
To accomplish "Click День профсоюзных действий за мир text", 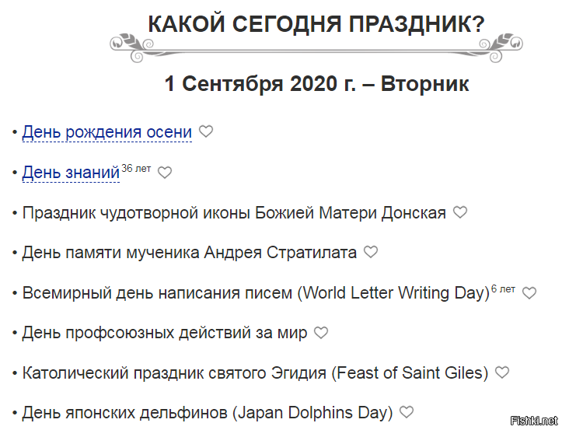I will coord(165,334).
